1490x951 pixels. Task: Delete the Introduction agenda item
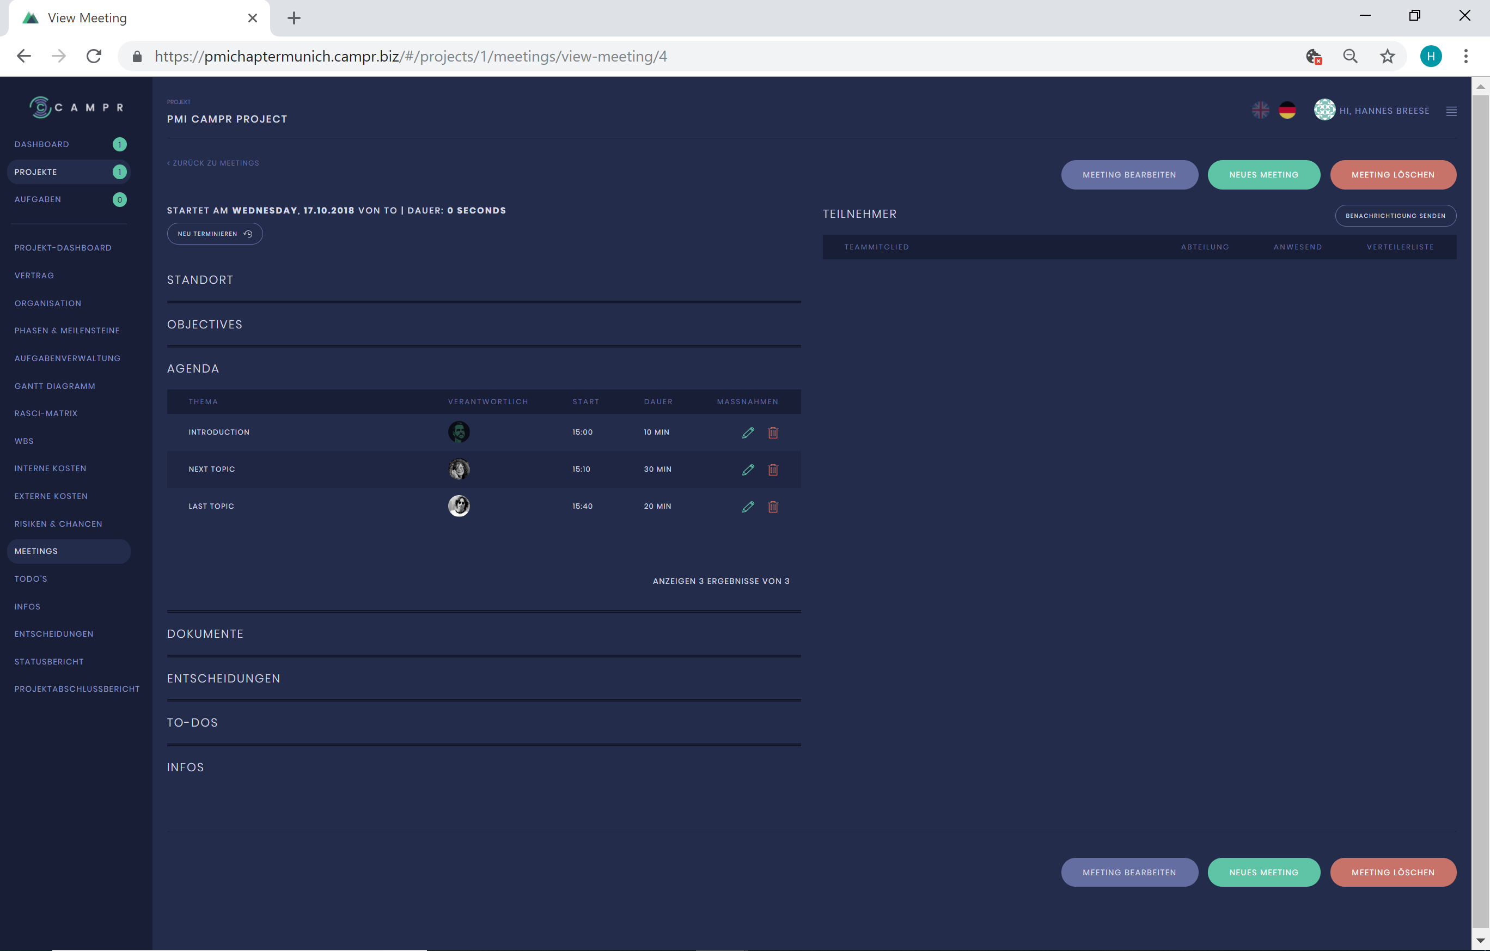[x=773, y=432]
